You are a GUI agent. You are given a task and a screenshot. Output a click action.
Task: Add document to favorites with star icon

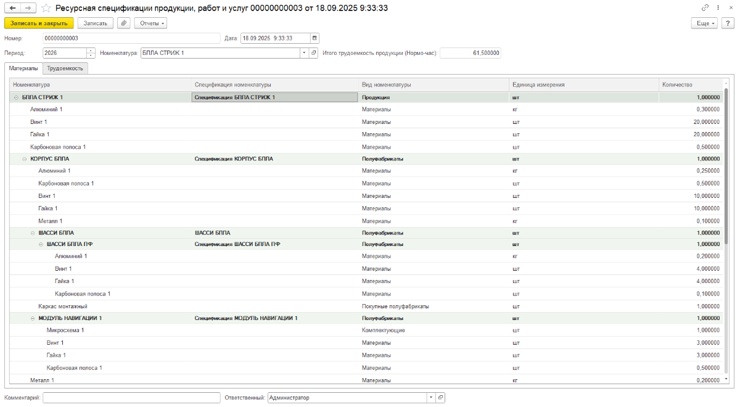(46, 8)
